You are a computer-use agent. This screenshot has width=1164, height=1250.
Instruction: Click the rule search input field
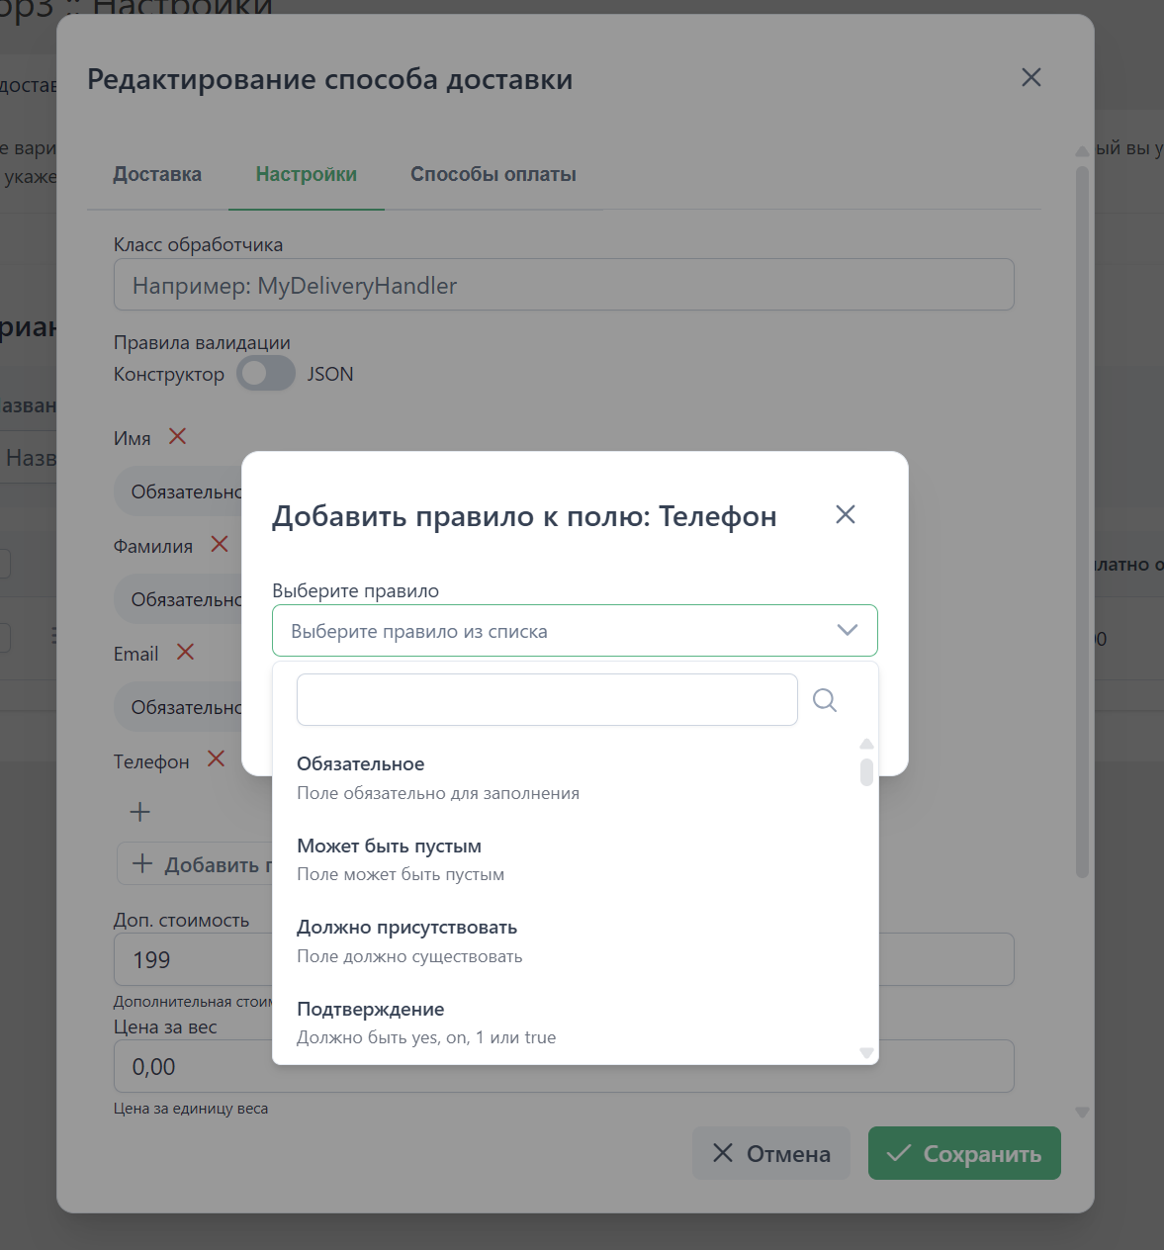(547, 700)
